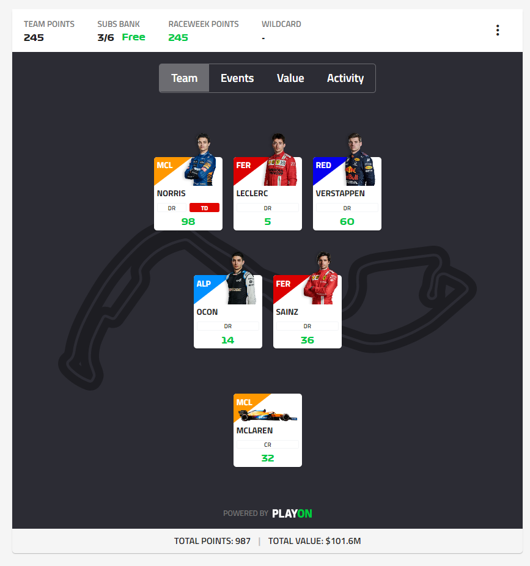The height and width of the screenshot is (566, 530).
Task: Click the PlayON logo
Action: pyautogui.click(x=292, y=513)
